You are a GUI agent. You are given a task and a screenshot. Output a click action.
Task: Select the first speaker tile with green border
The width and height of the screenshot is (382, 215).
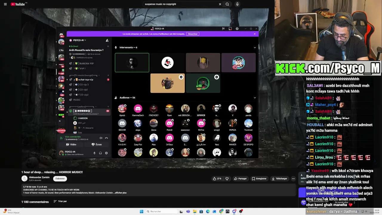click(x=132, y=63)
